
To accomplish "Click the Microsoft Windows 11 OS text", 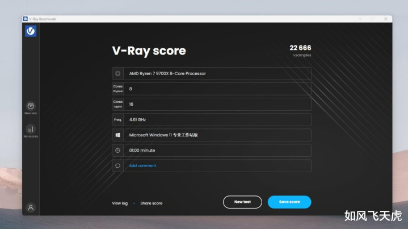I will [163, 135].
